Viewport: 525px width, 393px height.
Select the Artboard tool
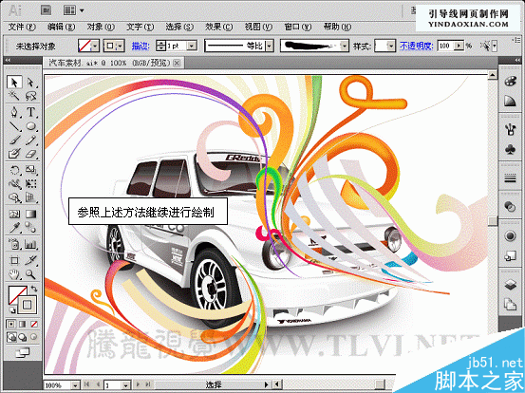pos(14,260)
